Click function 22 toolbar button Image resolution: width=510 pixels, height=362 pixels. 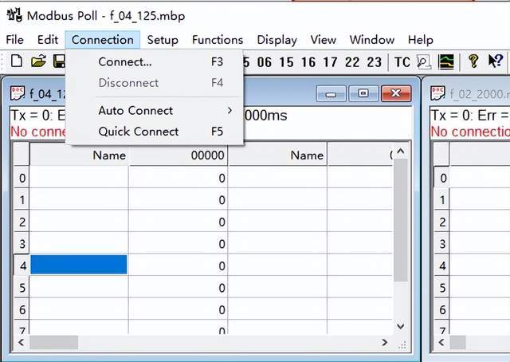(352, 62)
